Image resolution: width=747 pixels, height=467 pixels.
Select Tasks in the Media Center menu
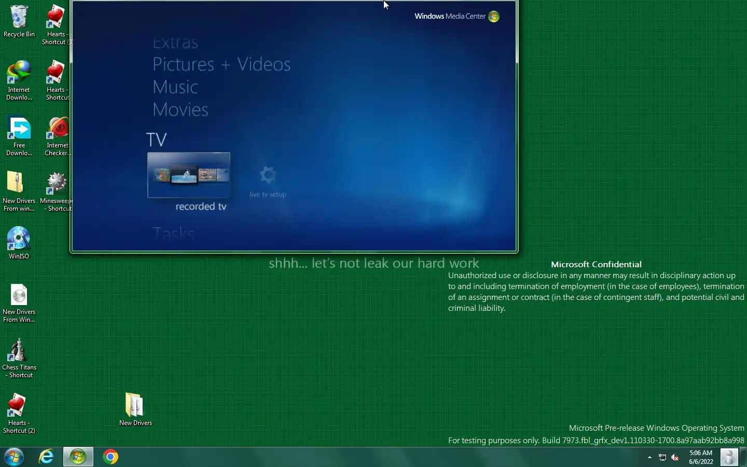173,233
